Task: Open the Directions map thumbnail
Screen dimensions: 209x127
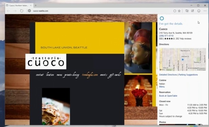Action: tap(182, 59)
